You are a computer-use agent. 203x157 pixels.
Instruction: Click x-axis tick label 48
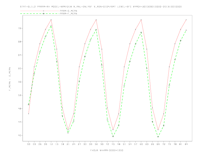coord(119,144)
